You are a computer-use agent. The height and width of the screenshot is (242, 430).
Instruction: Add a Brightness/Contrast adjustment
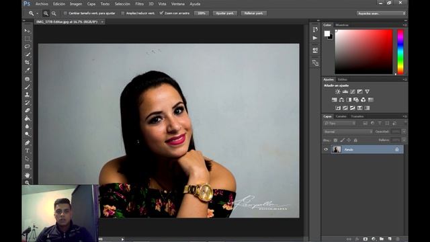click(338, 91)
